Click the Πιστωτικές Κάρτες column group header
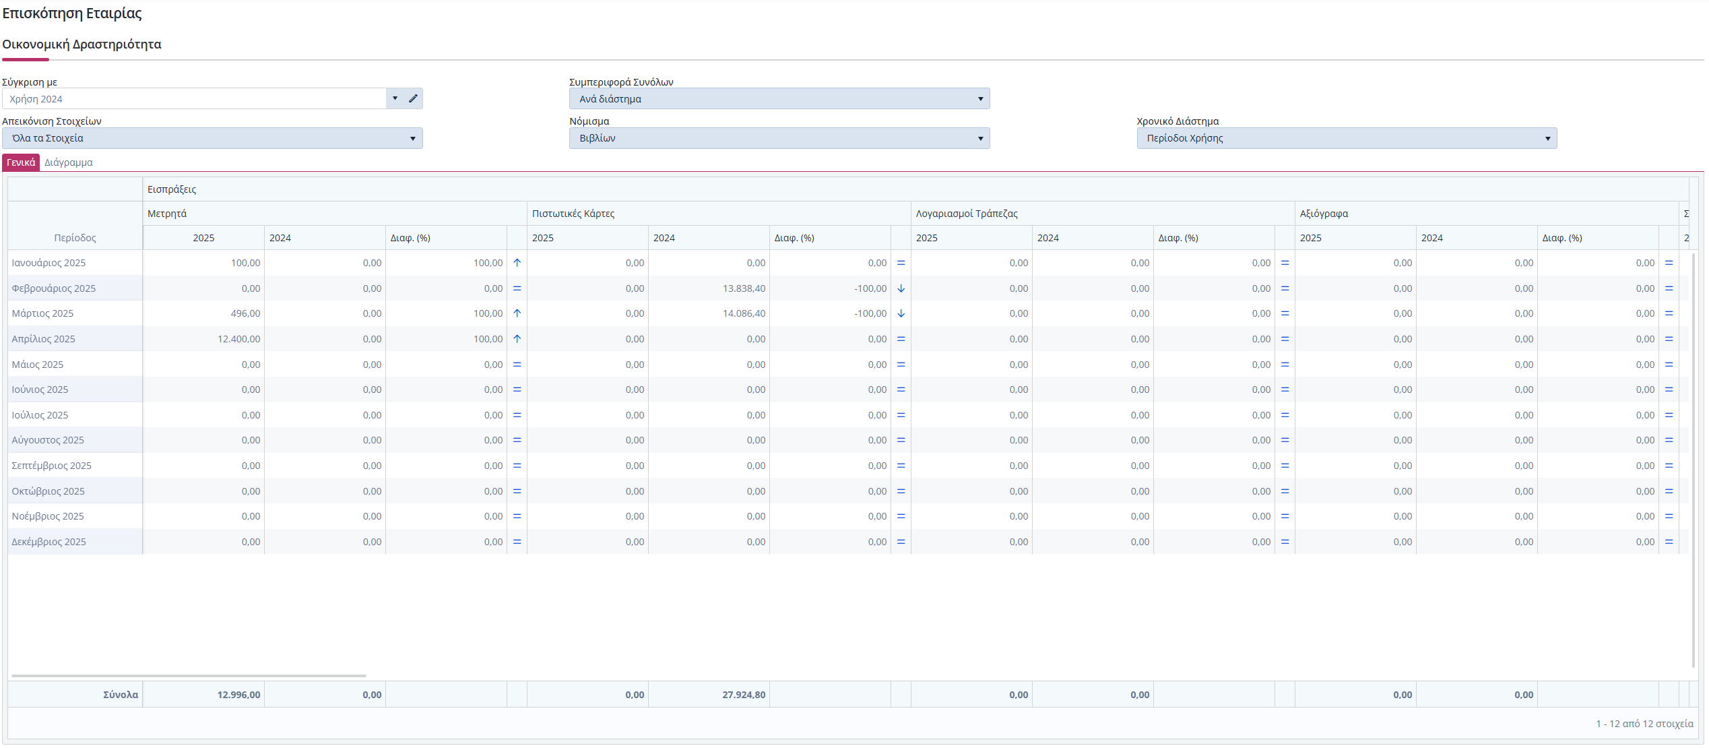Image resolution: width=1709 pixels, height=748 pixels. [719, 214]
